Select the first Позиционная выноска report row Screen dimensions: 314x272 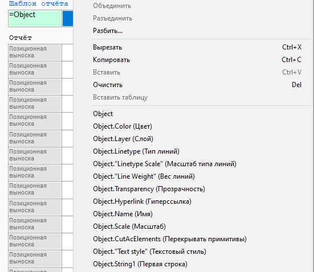point(35,52)
